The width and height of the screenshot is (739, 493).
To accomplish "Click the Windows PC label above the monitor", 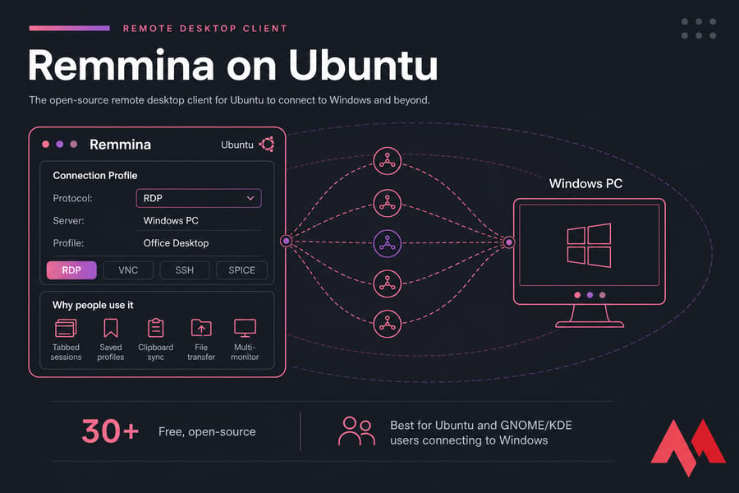I will pos(585,183).
